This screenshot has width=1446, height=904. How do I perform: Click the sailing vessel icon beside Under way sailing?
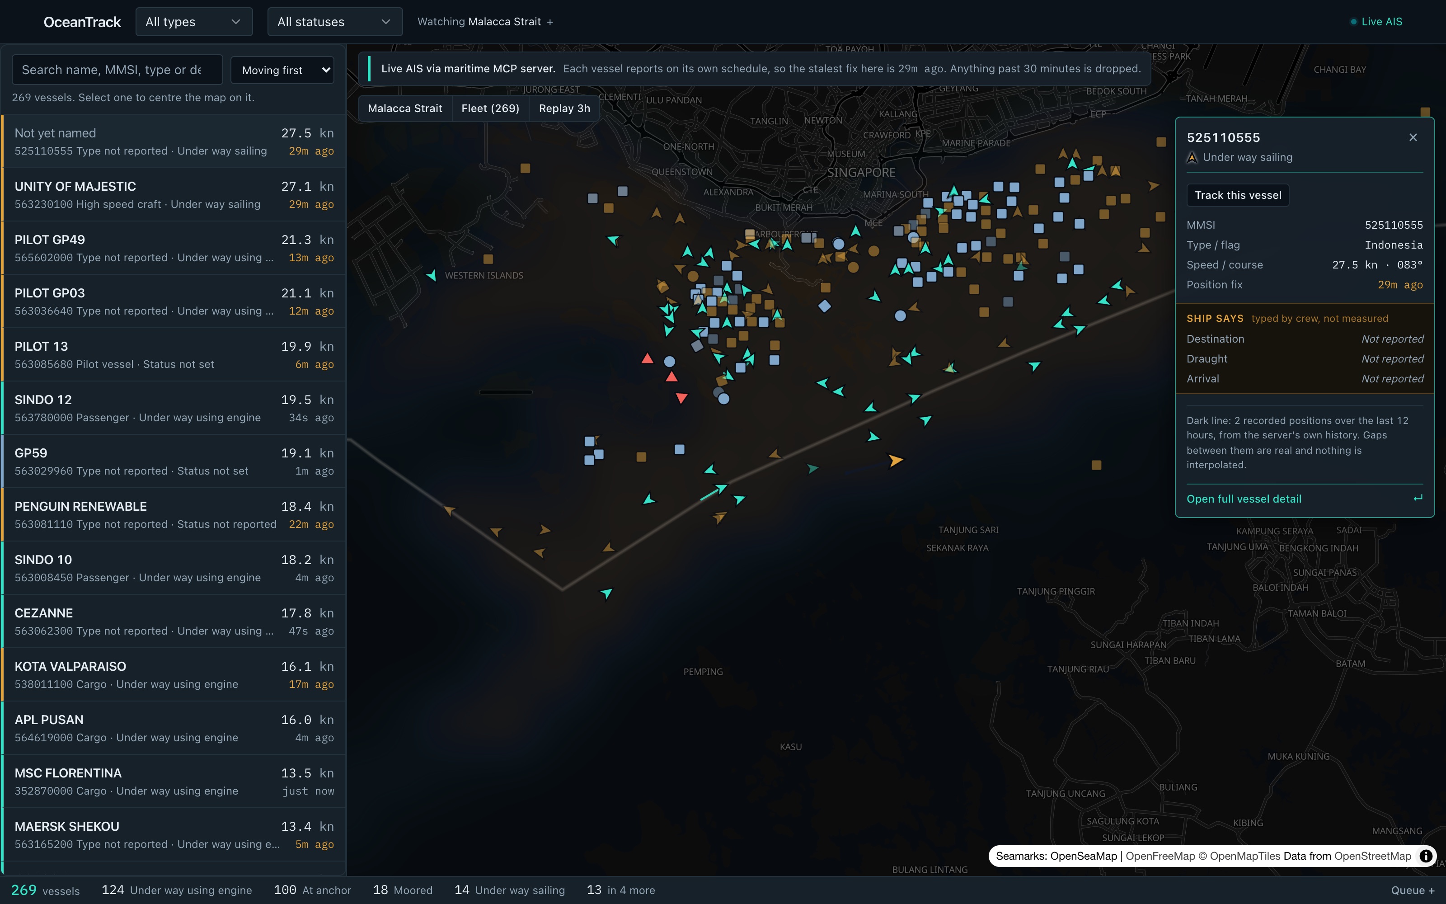1192,157
